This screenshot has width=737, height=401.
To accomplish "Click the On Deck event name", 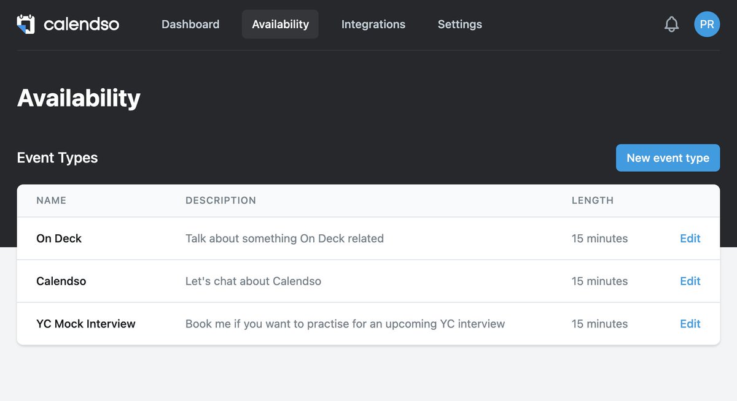I will 59,239.
